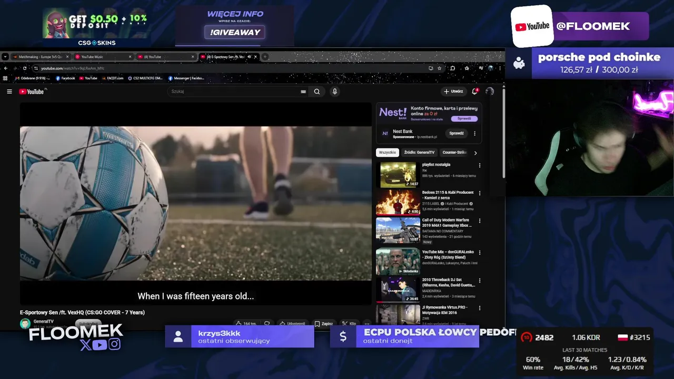Click Sprawdź next to Nest Bank sponsor name
Viewport: 674px width, 379px height.
click(x=457, y=134)
